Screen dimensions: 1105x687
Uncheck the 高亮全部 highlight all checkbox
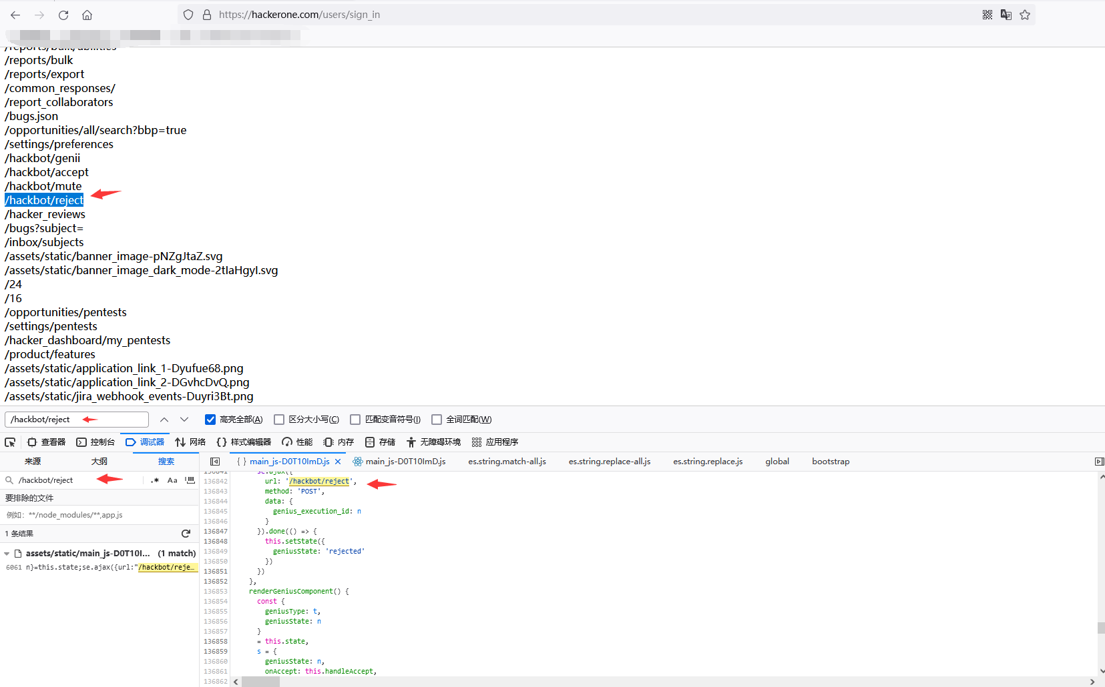click(x=210, y=420)
